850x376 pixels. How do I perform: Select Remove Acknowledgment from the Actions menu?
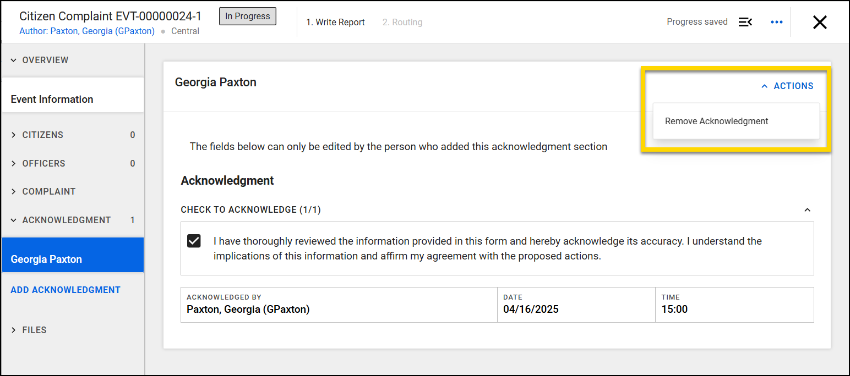point(716,121)
